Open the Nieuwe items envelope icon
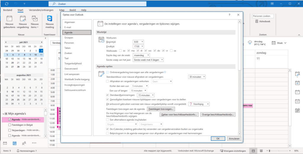Viewport: 303px width, 154px height. click(x=35, y=19)
